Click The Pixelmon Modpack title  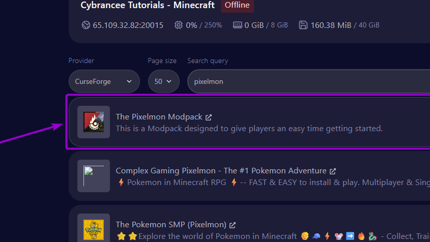click(x=159, y=117)
